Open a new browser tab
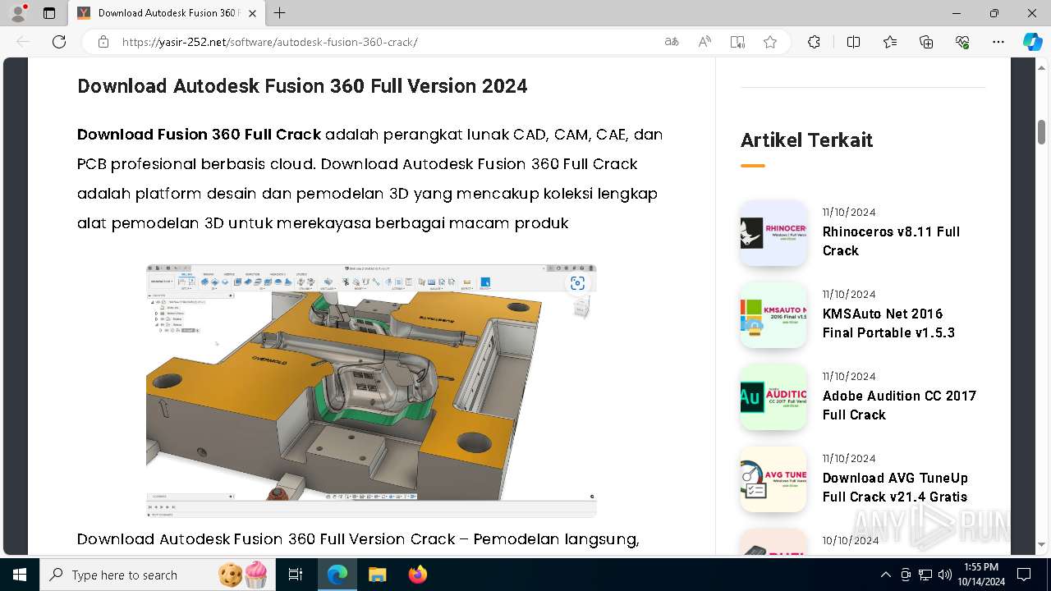 [x=280, y=13]
